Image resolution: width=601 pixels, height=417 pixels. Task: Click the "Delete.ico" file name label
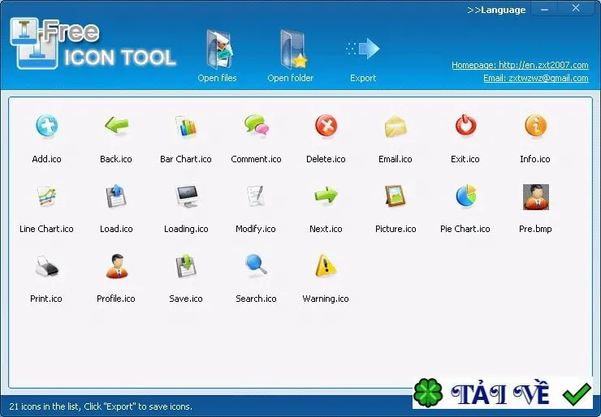pos(326,159)
